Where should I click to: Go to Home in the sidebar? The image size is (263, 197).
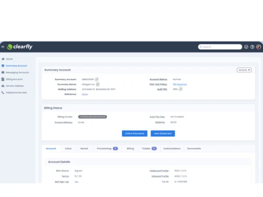point(9,59)
